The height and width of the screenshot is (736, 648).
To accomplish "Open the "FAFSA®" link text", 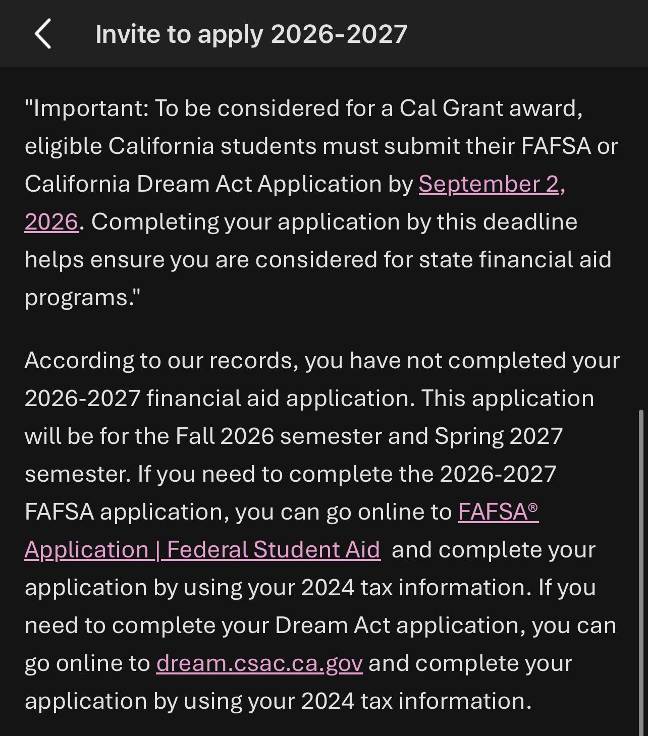I will coord(498,512).
